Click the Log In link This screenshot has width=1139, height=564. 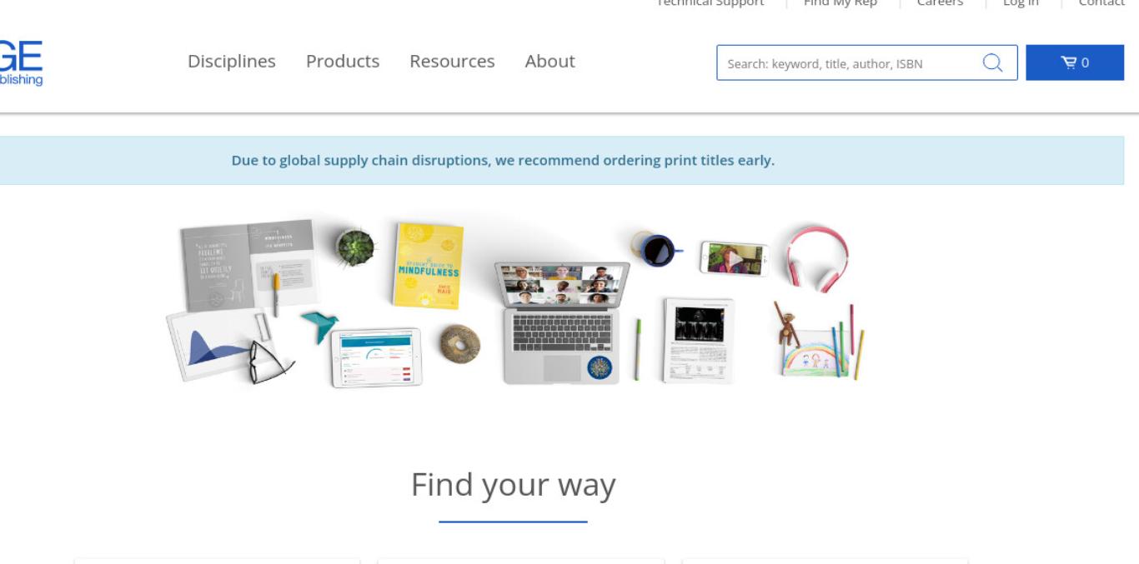(x=1021, y=3)
